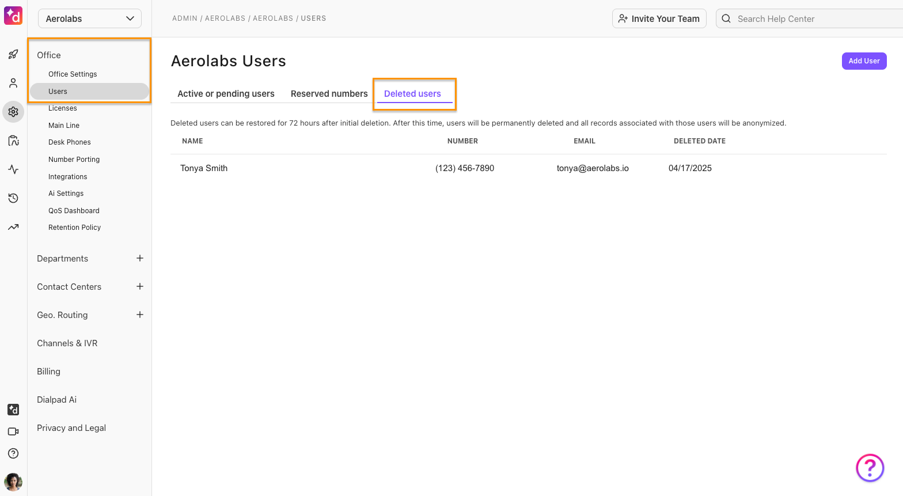Select deleted user Tonya Smith
The image size is (903, 496).
click(x=204, y=168)
